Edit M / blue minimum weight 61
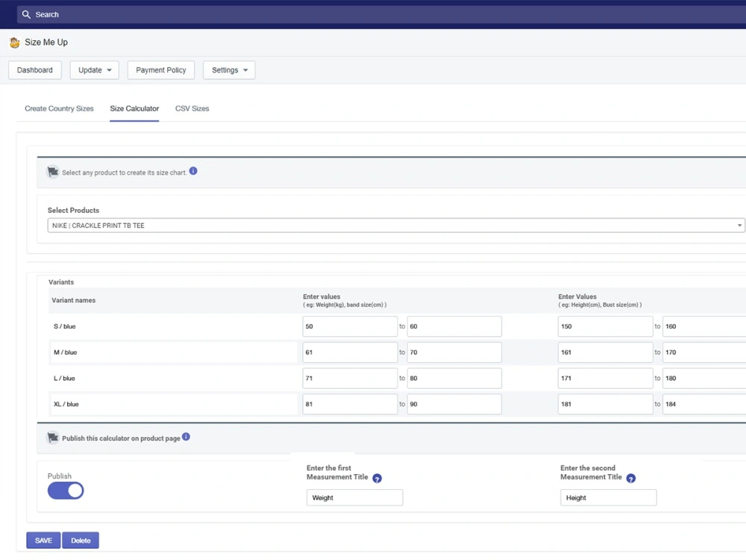 (x=350, y=352)
